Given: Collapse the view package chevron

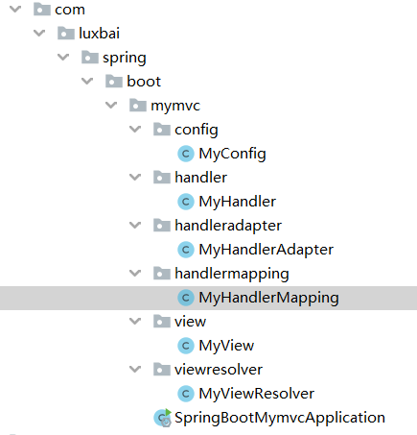Looking at the screenshot, I should coord(135,321).
